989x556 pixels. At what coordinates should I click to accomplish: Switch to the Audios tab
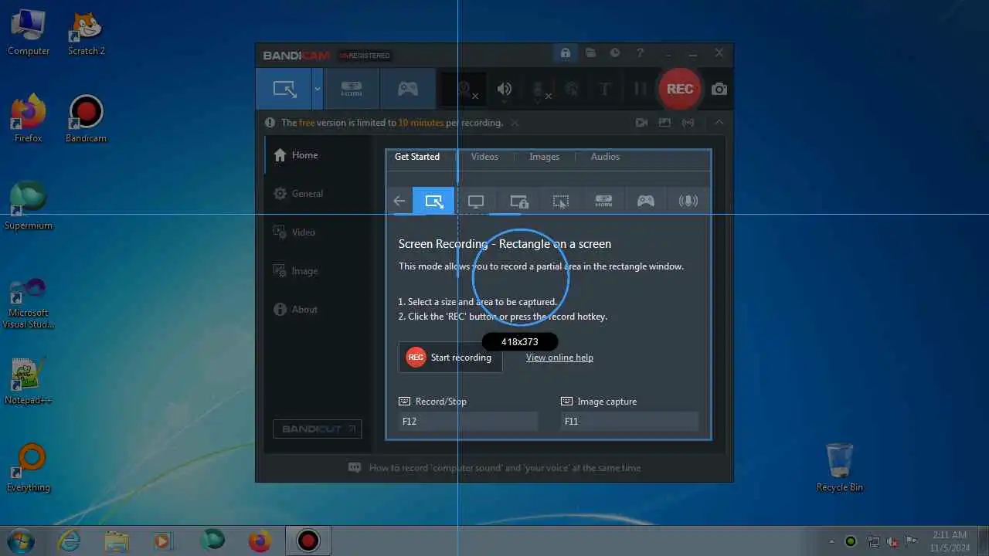click(605, 157)
